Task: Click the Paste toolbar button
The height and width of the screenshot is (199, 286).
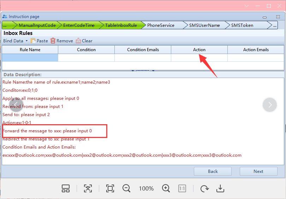Action: pyautogui.click(x=39, y=41)
